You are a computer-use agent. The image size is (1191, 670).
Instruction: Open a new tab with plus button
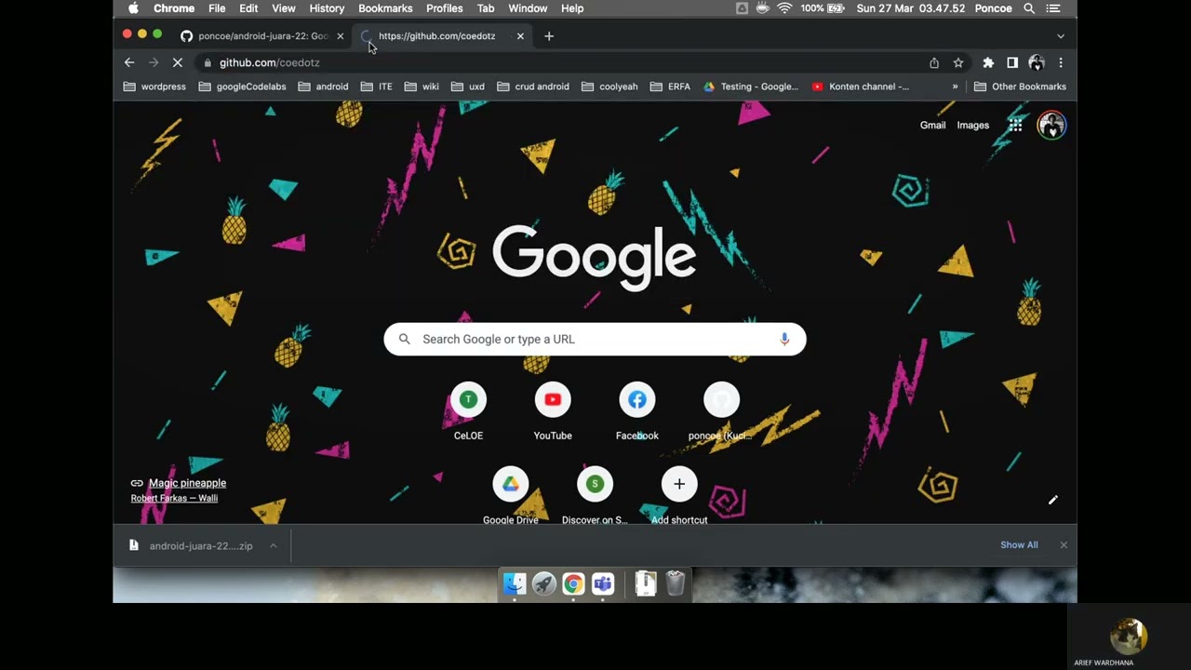click(x=549, y=36)
